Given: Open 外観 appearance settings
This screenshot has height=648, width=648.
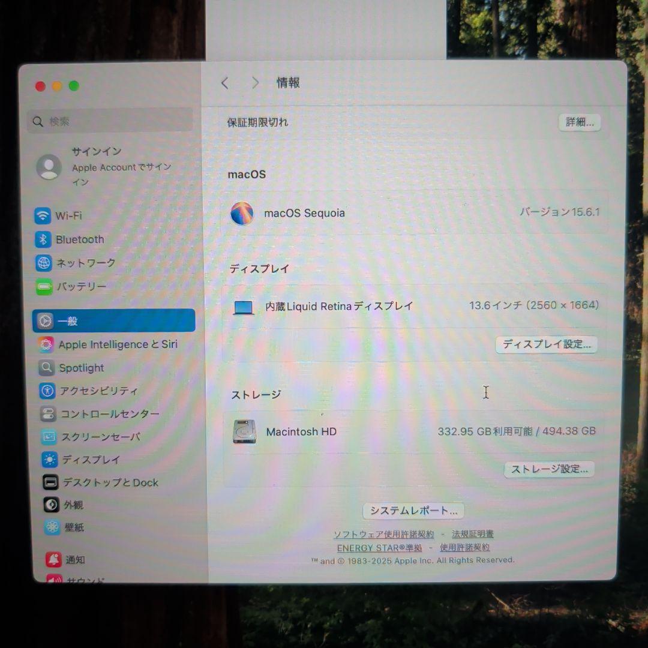Looking at the screenshot, I should click(x=73, y=505).
